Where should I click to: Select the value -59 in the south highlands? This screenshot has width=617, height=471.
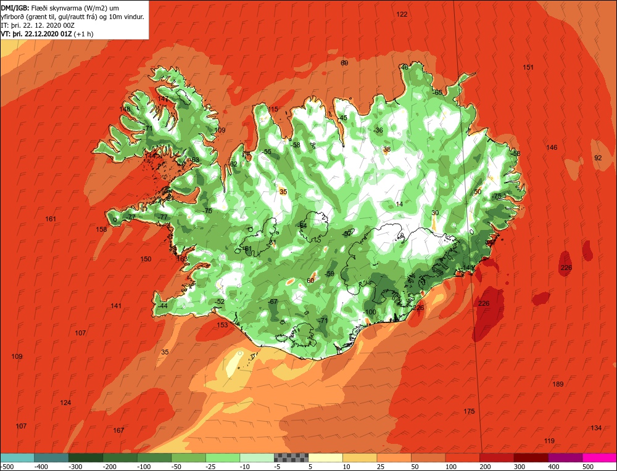[x=329, y=274]
